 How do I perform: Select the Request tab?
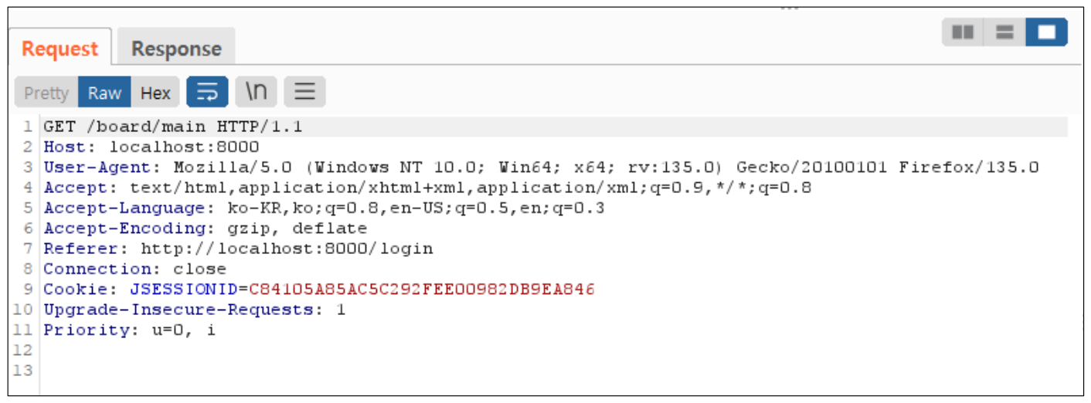point(60,49)
